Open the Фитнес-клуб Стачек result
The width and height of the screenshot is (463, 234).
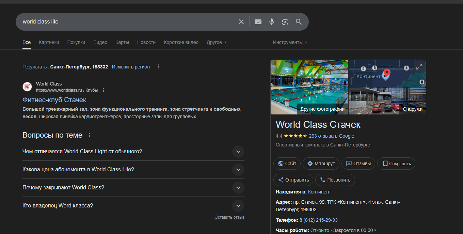pyautogui.click(x=54, y=100)
